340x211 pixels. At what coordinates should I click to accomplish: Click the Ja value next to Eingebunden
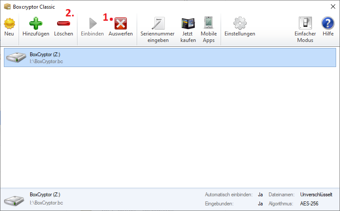pyautogui.click(x=260, y=204)
